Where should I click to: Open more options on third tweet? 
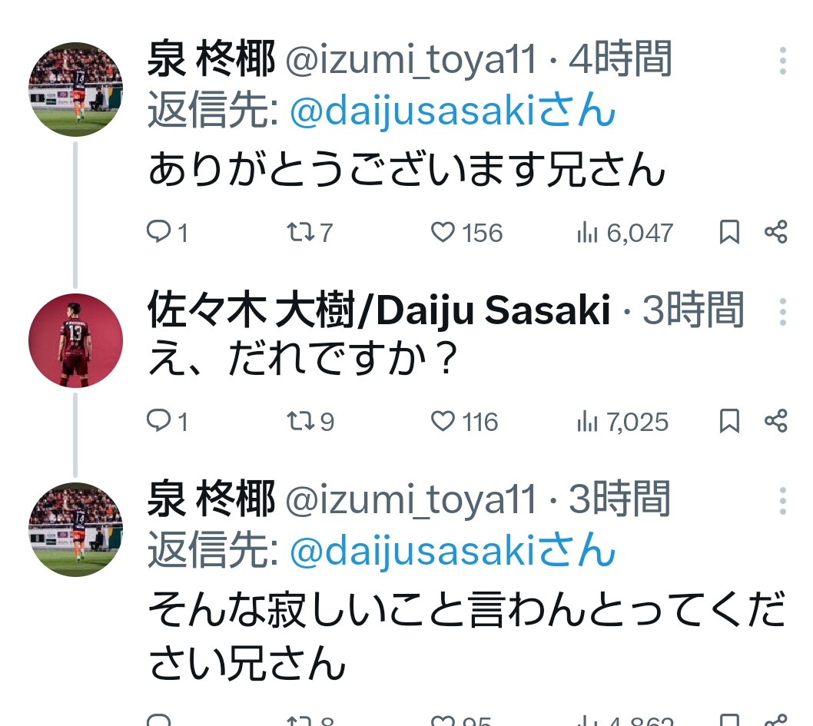(x=782, y=500)
